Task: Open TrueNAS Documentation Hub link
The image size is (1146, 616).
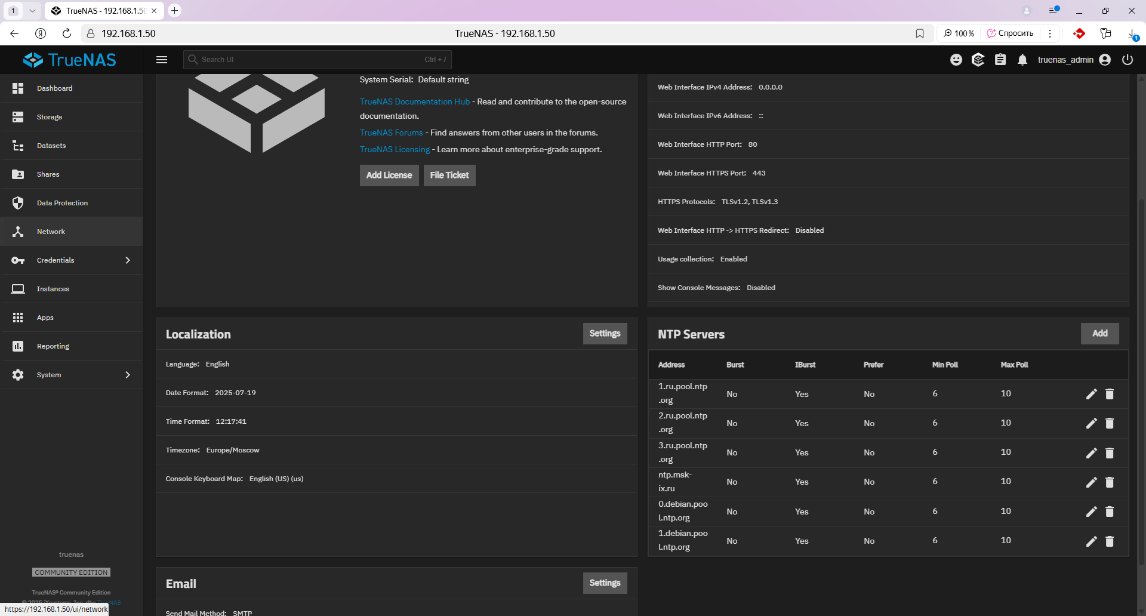Action: 415,102
